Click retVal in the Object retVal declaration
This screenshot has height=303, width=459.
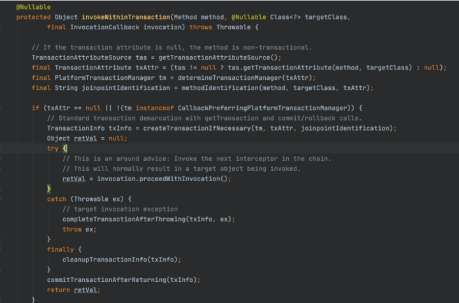coord(85,138)
